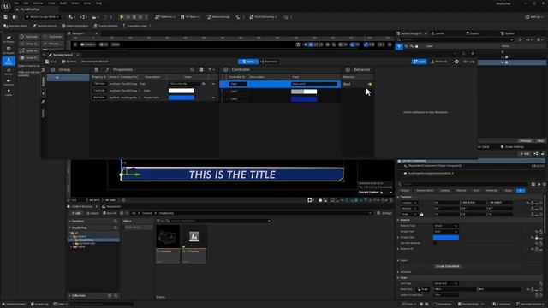The width and height of the screenshot is (548, 308).
Task: Click the Remote Control toolbar button
Action: point(45,26)
